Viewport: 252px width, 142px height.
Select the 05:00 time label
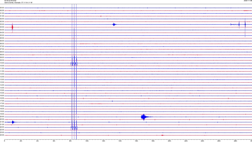coord(2,35)
